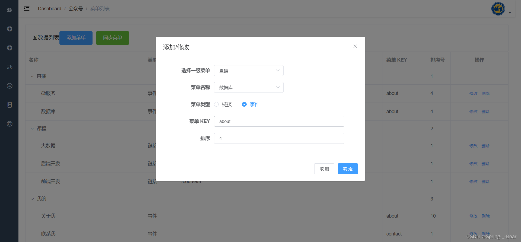This screenshot has height=242, width=521.
Task: Click the 添加菜单 button
Action: pos(76,38)
